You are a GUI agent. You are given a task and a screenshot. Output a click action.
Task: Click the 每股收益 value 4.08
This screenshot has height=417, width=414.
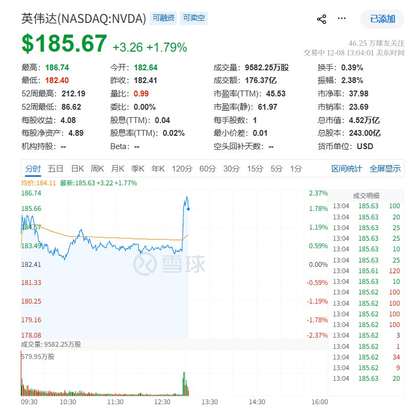68,120
